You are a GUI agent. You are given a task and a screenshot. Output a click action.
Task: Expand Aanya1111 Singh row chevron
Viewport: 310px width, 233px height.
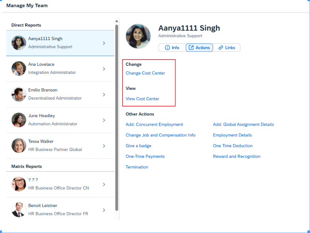[104, 43]
